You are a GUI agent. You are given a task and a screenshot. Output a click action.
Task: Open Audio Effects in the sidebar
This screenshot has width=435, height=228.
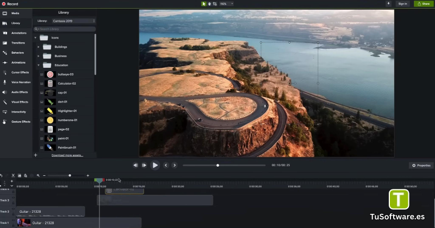point(16,92)
